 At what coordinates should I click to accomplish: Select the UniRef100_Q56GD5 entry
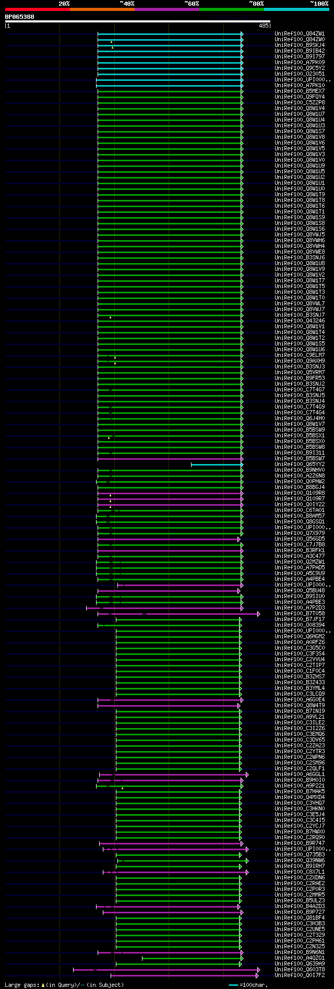point(300,539)
